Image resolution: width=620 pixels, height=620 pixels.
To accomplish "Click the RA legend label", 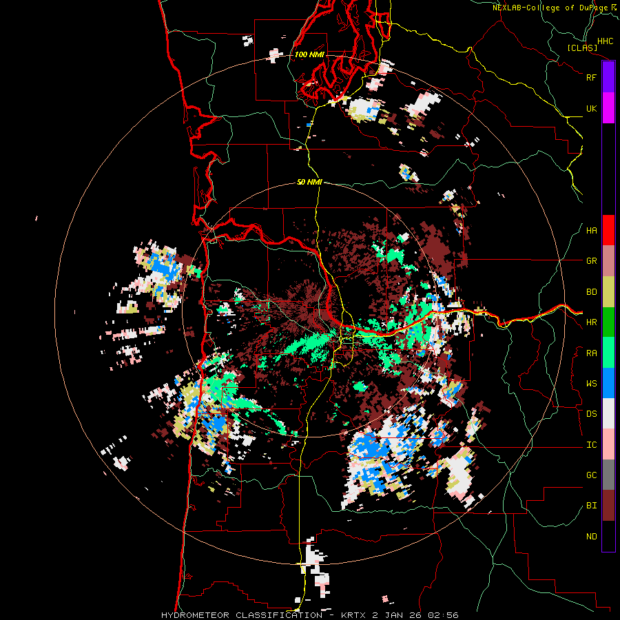I will pyautogui.click(x=591, y=353).
